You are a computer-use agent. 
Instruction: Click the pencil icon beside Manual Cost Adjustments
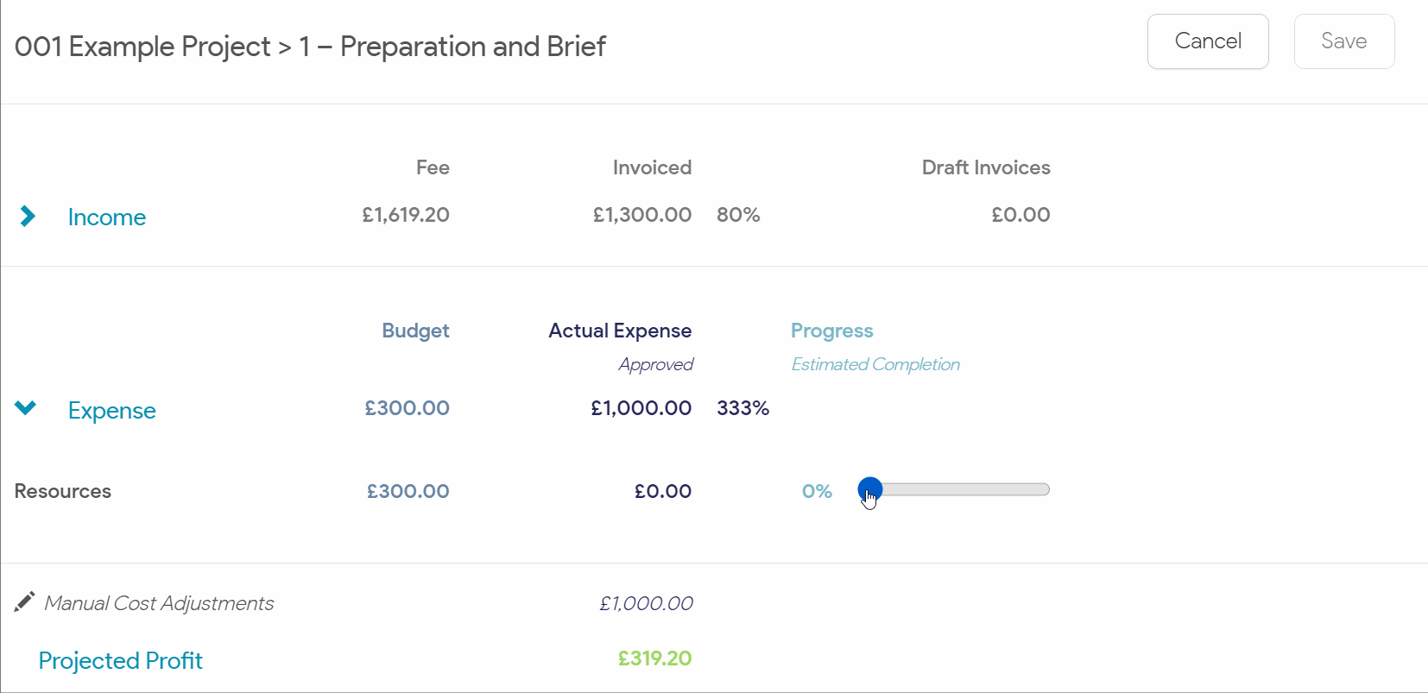pyautogui.click(x=24, y=602)
